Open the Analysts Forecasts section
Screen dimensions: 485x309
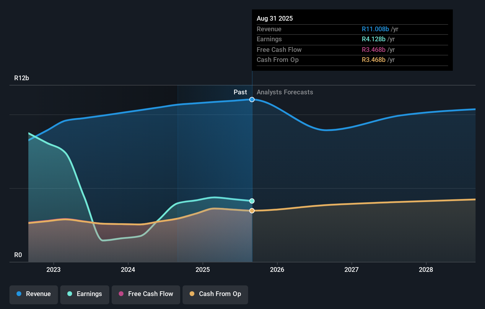[284, 92]
